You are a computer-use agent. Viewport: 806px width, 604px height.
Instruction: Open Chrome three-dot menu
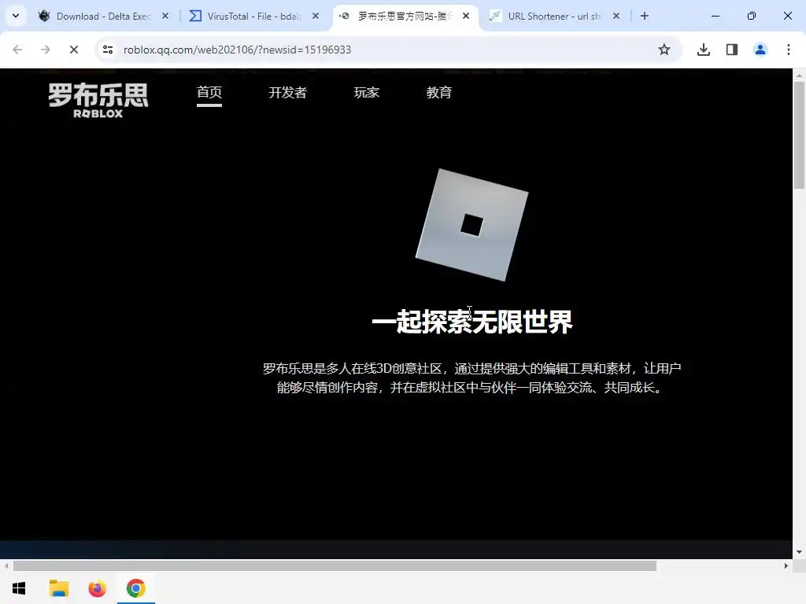click(x=789, y=50)
